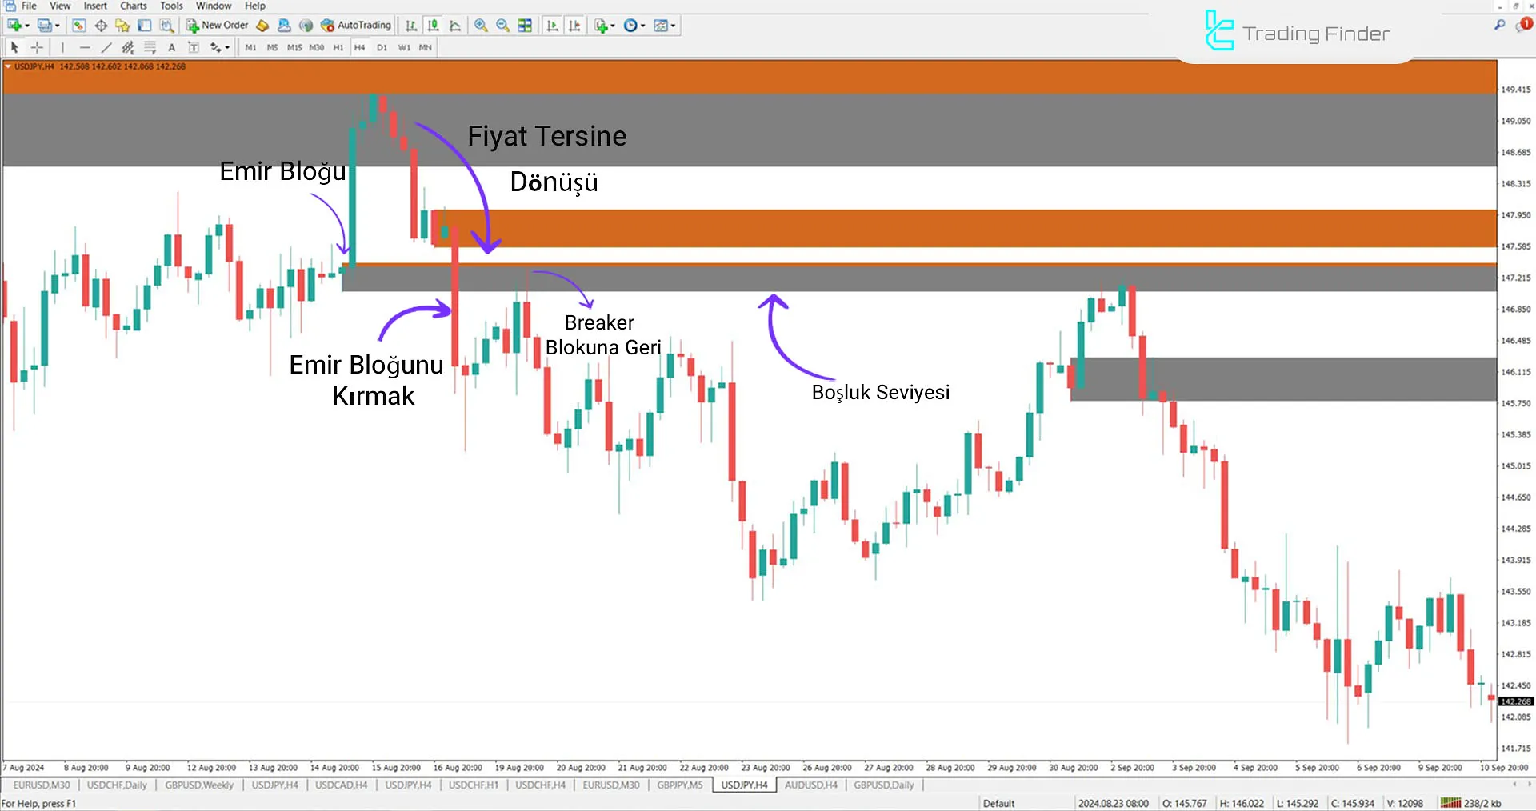Launch the MetaEditor icon
This screenshot has height=811, width=1536.
(x=262, y=26)
